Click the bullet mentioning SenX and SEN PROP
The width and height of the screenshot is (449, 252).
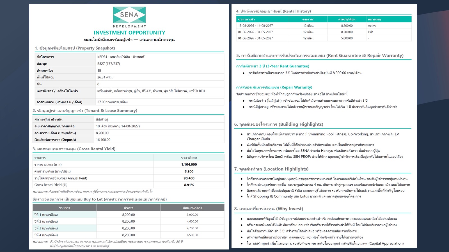(325, 157)
